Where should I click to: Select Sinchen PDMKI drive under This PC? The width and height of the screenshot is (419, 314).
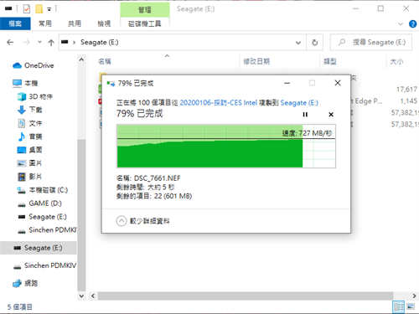(x=47, y=230)
